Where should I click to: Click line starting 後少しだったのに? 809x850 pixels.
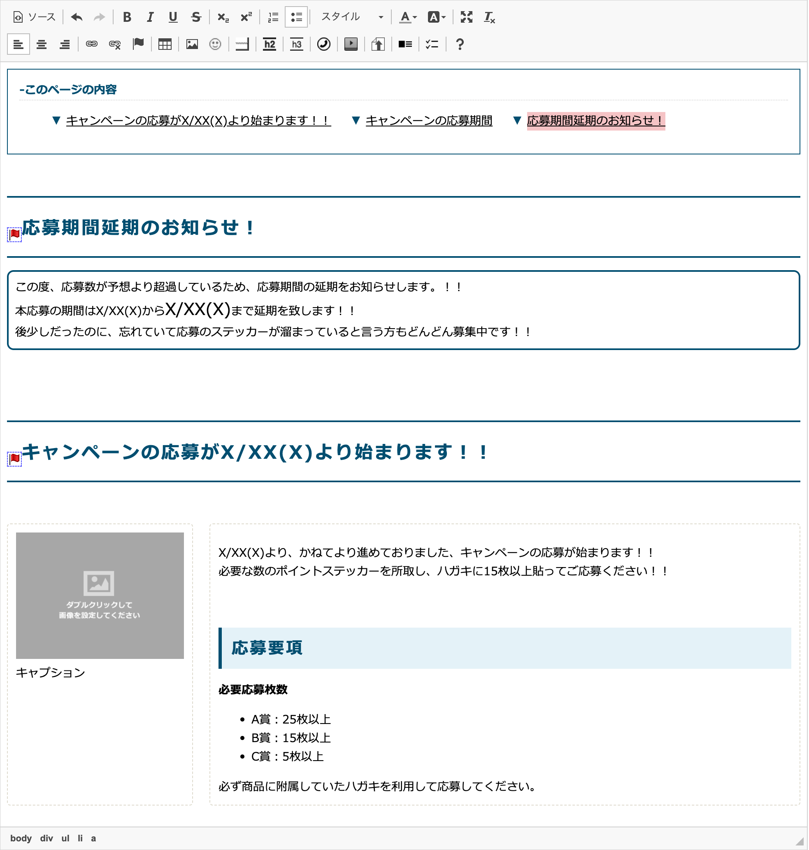[273, 332]
